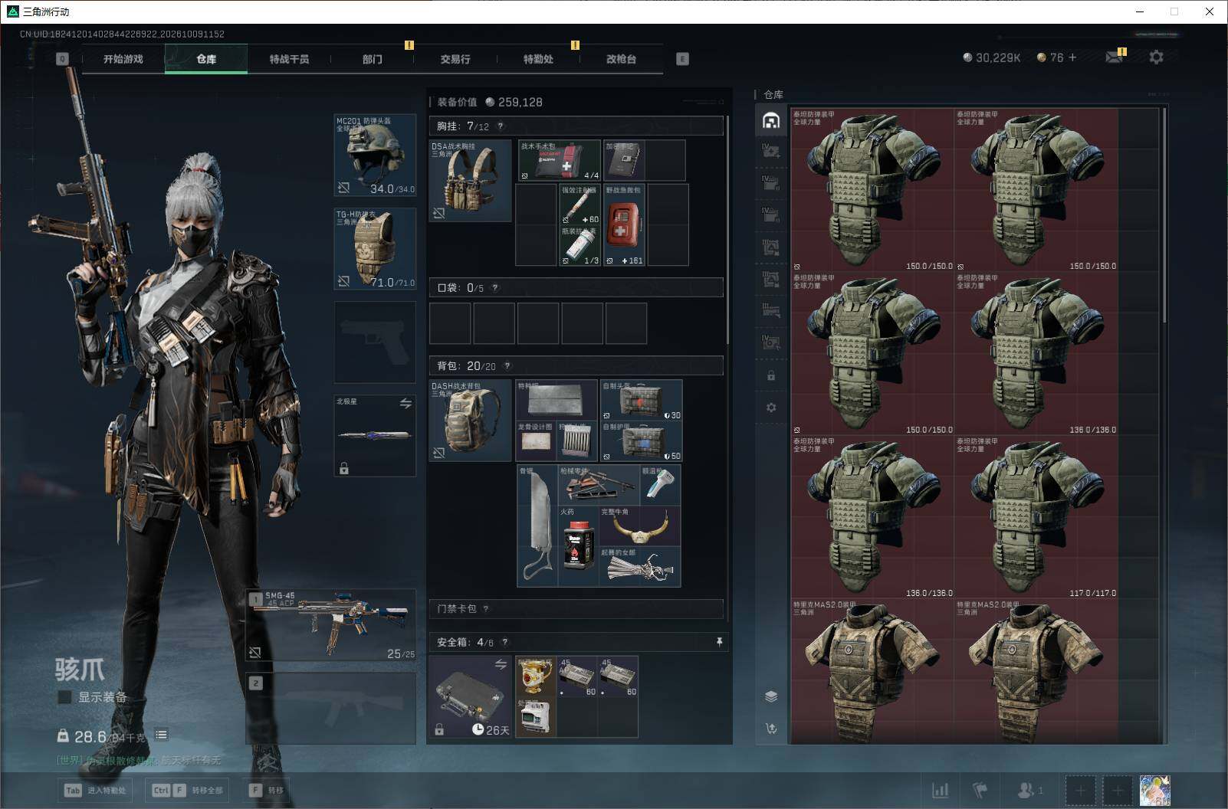This screenshot has width=1228, height=809.
Task: Open the statistics bar-chart icon at bottom
Action: [940, 790]
